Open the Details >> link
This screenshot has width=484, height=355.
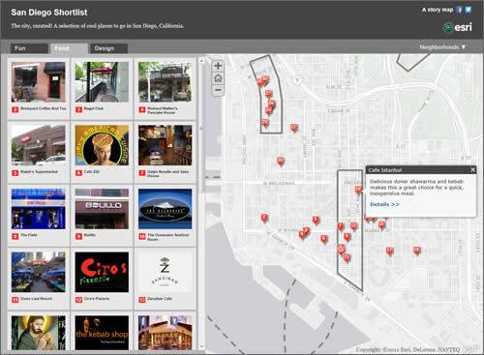click(384, 204)
